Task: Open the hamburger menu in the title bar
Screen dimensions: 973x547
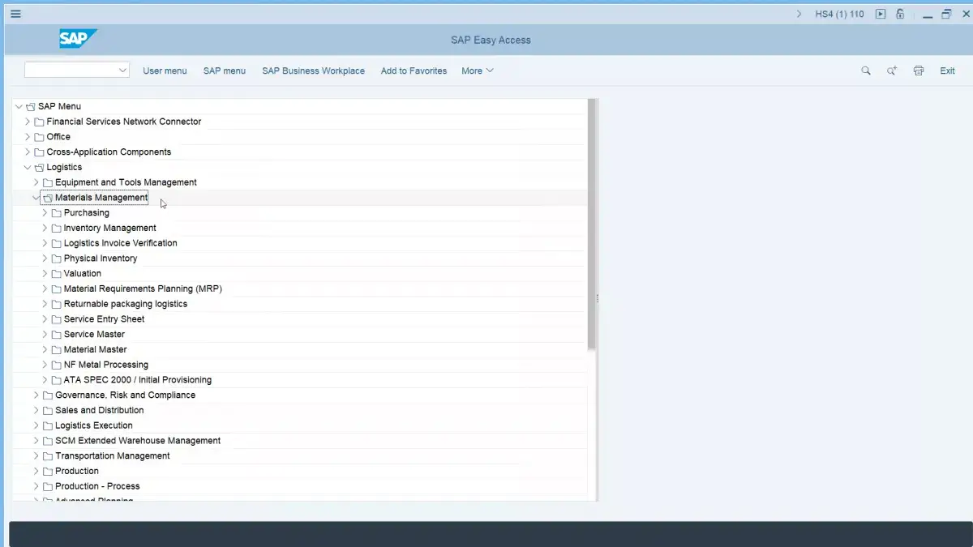Action: point(15,14)
